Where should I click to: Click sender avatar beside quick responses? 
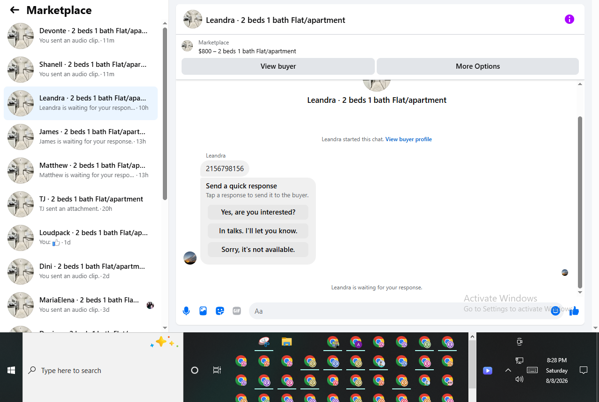190,258
